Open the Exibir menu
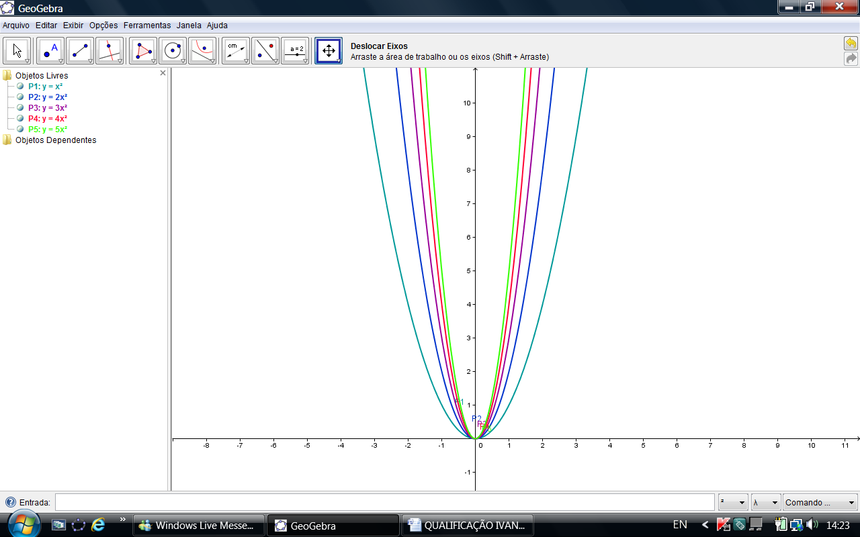Screen dimensions: 860x537 (73, 26)
